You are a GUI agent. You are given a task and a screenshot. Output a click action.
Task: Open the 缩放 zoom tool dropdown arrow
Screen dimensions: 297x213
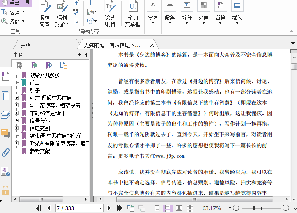[24, 21]
